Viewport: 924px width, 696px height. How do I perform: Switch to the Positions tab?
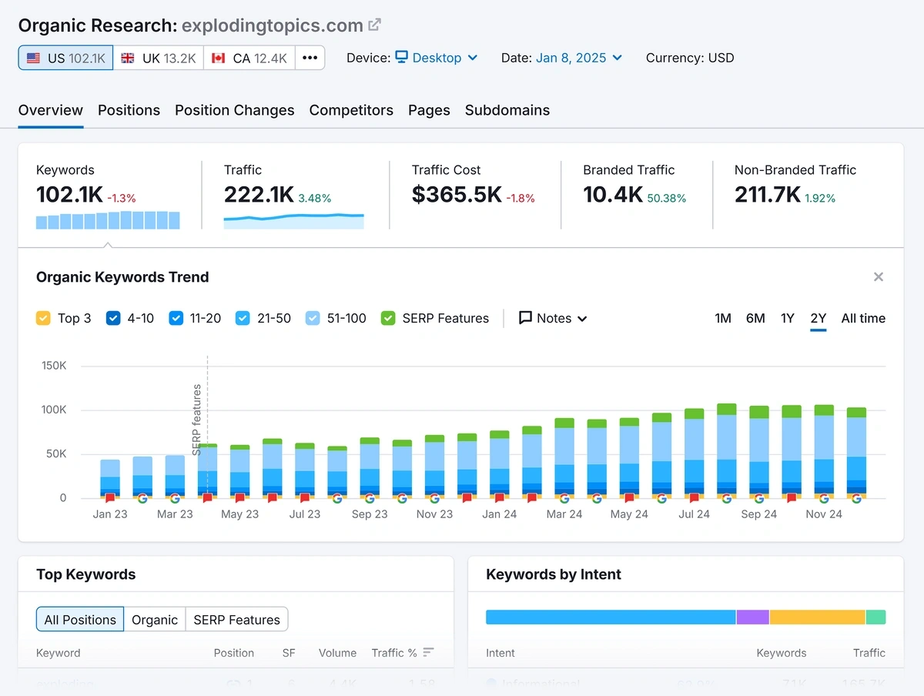(129, 110)
